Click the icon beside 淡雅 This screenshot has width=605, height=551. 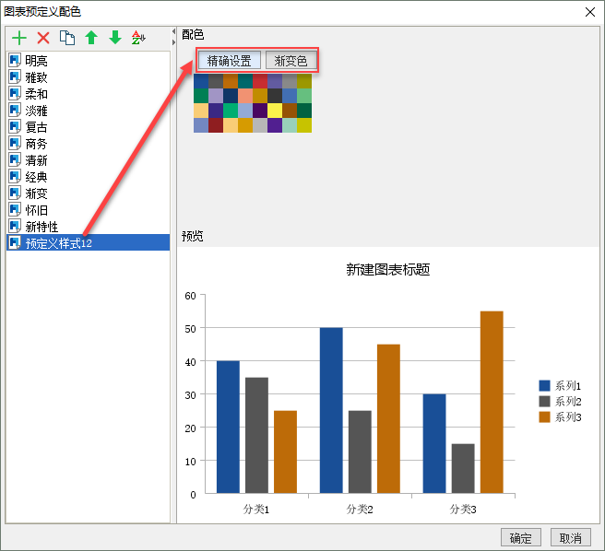point(15,111)
